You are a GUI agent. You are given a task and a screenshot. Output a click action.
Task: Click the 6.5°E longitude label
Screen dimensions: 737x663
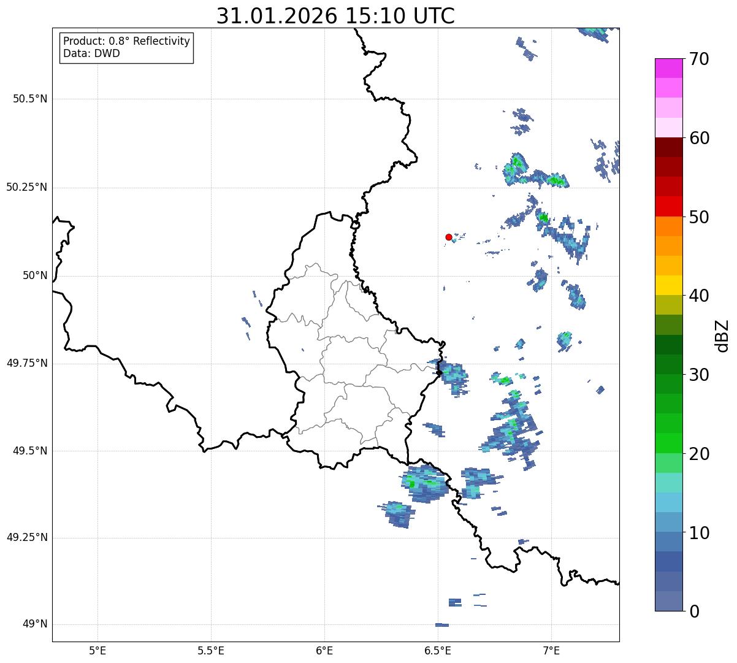tap(438, 650)
